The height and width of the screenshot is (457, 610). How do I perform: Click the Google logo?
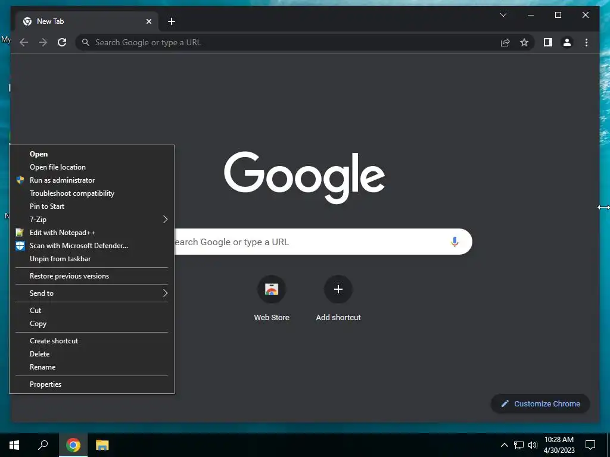pos(304,177)
